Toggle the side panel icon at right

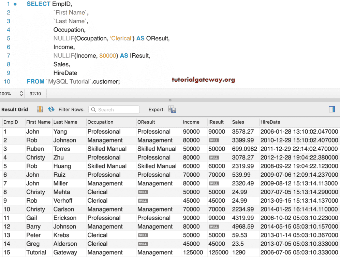(332, 109)
